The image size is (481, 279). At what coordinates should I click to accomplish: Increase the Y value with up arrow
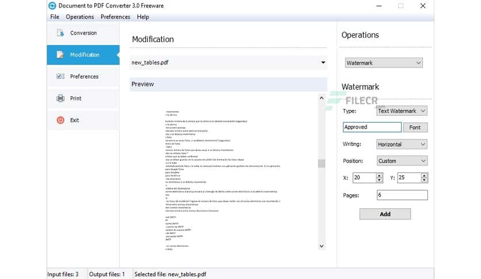point(424,175)
